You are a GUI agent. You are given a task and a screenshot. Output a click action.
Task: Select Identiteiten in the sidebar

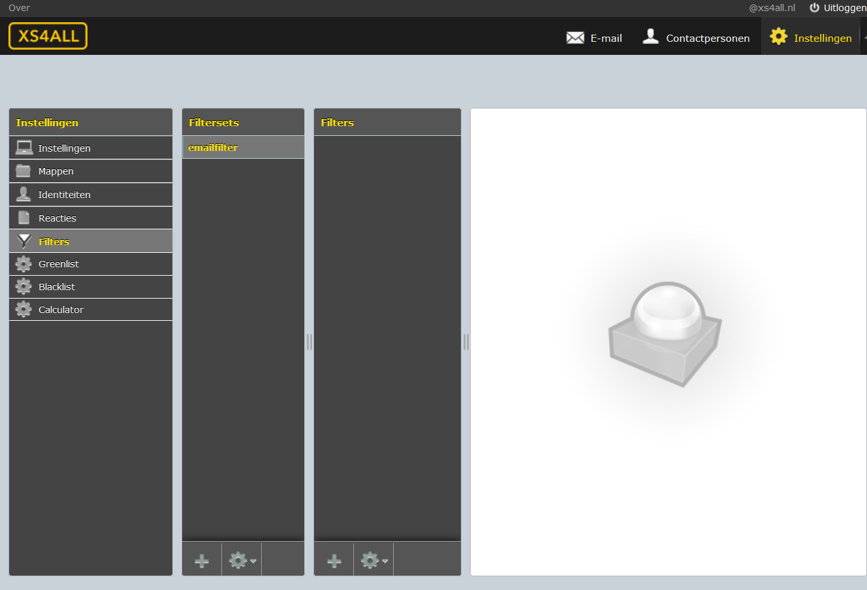pos(91,195)
